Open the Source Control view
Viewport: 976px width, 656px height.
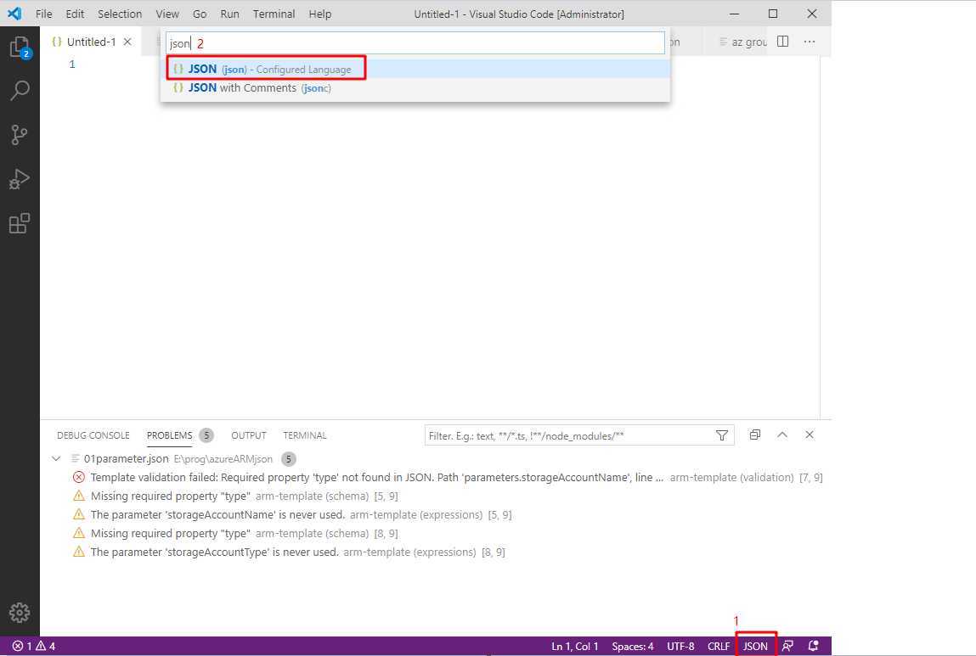[20, 135]
